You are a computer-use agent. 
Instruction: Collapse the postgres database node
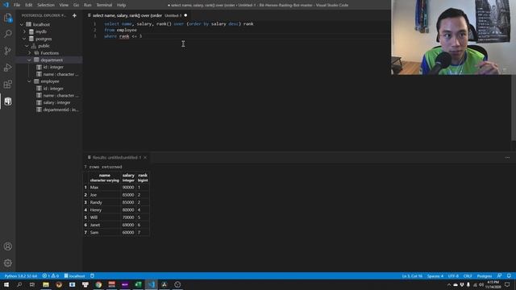click(x=24, y=39)
